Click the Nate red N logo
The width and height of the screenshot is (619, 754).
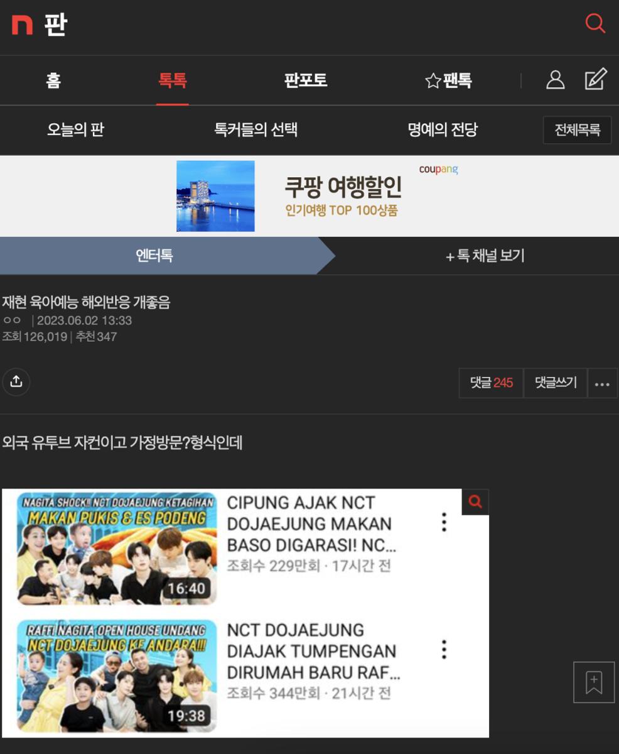click(22, 25)
